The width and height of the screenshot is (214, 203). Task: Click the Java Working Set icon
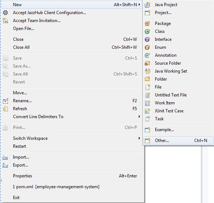pyautogui.click(x=147, y=71)
